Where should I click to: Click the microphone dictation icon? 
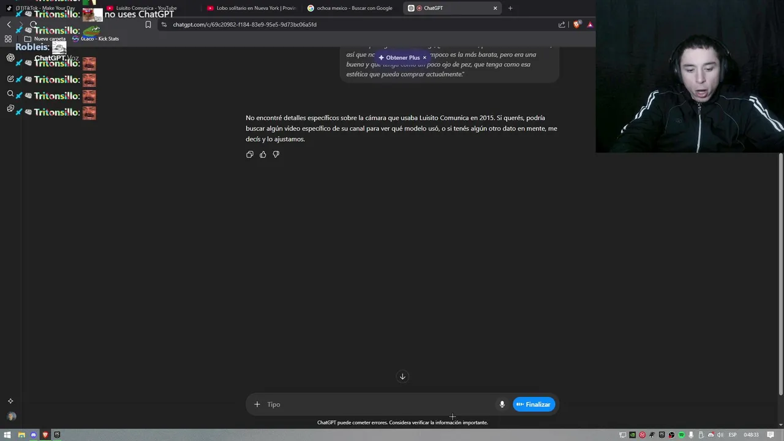[502, 404]
